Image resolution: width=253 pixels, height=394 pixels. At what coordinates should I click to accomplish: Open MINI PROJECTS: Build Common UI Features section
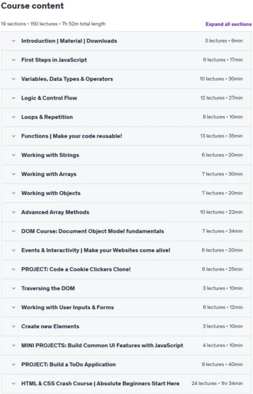(x=126, y=345)
